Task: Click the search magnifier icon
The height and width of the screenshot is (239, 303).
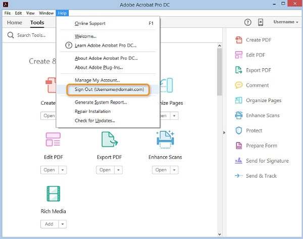Action: [11, 35]
